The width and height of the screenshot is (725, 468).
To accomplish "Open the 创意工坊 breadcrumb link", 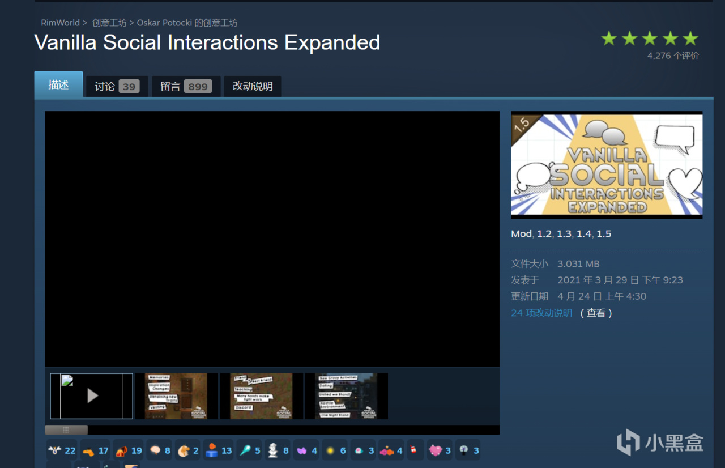I will point(109,23).
